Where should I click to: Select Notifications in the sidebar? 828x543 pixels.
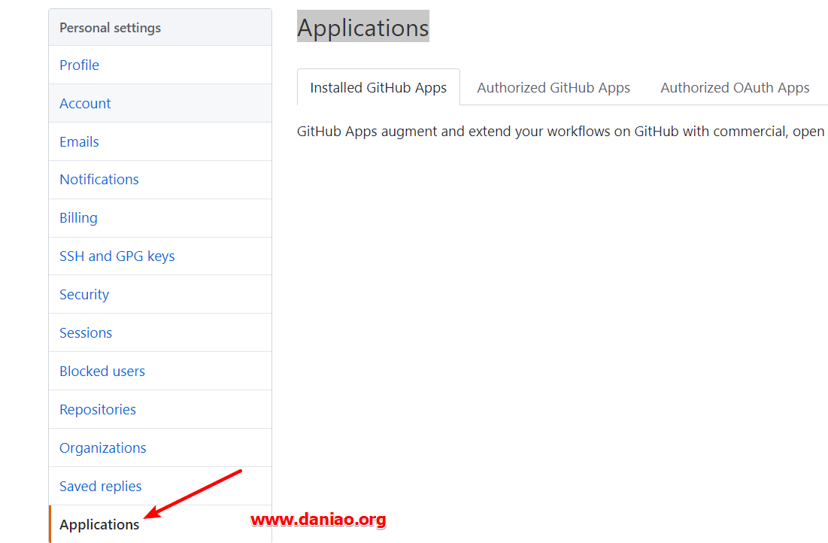[x=160, y=180]
